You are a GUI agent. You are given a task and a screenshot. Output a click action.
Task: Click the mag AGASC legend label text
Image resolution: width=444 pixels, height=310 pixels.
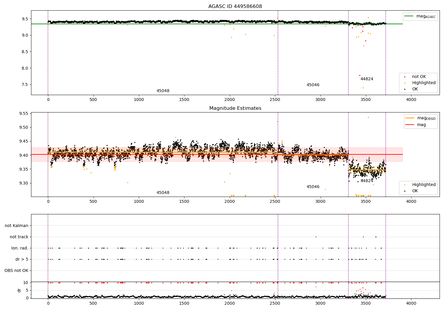click(426, 16)
